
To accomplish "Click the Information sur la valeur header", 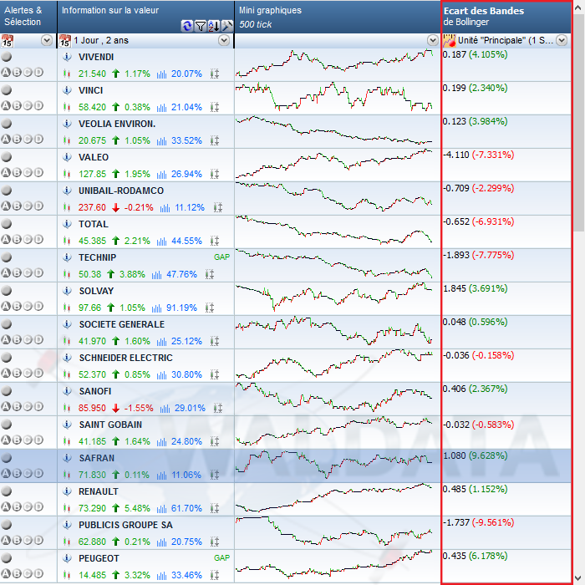I will click(146, 17).
